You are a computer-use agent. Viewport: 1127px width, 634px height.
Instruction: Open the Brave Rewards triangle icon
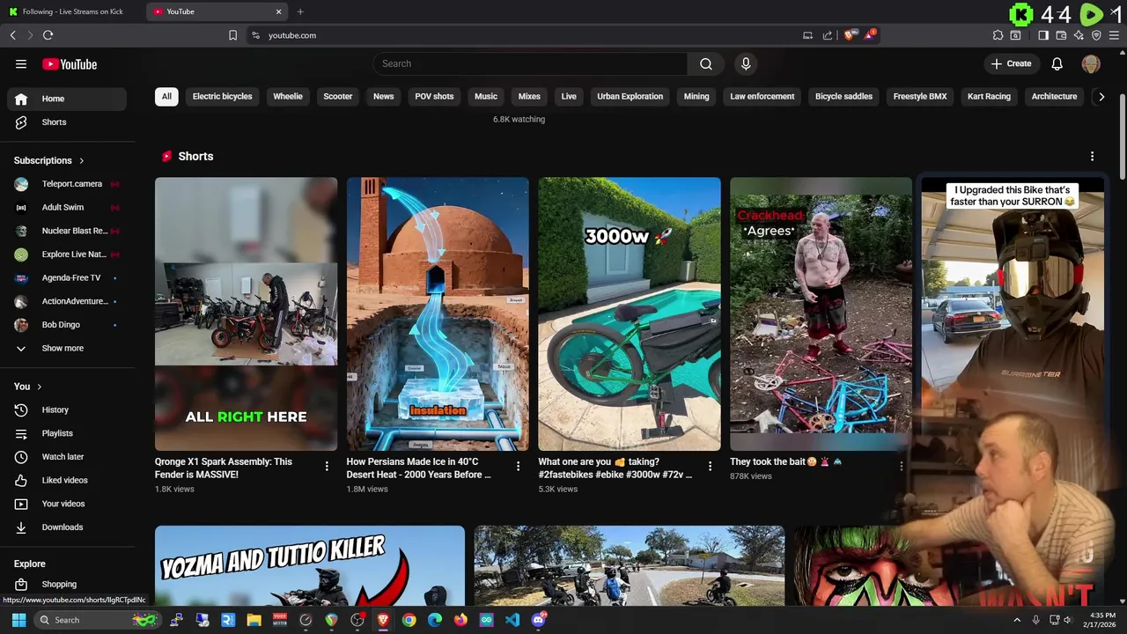[x=869, y=35]
